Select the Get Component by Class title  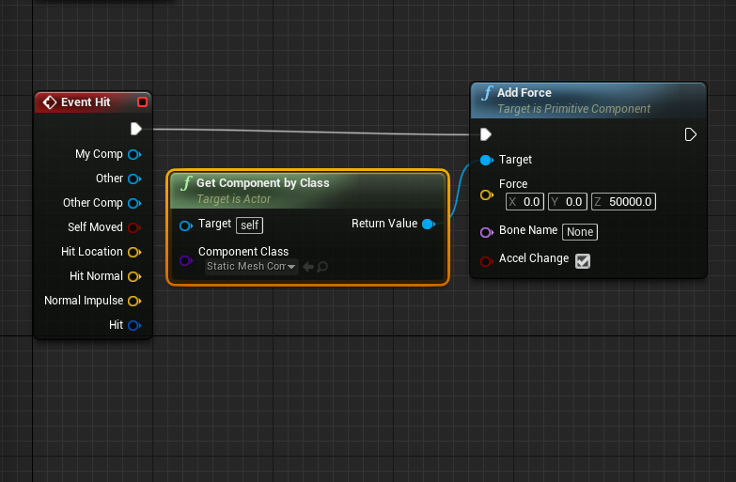pyautogui.click(x=263, y=183)
